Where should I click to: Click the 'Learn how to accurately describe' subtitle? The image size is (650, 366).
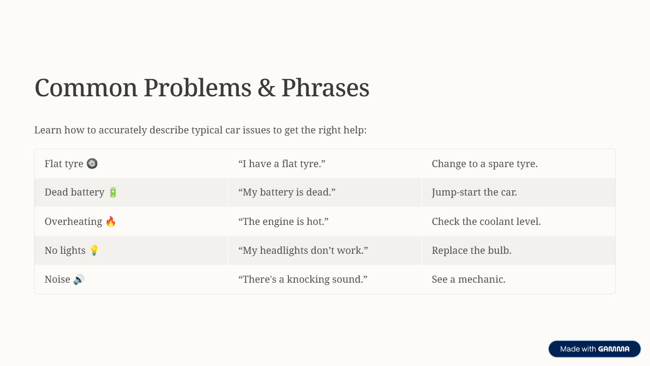pyautogui.click(x=200, y=130)
